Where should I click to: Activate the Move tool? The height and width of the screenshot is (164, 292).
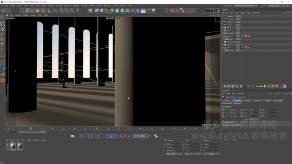(x=27, y=10)
